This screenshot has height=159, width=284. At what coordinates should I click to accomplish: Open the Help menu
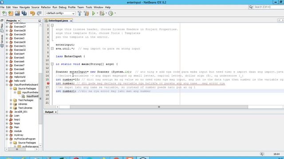pos(108,8)
